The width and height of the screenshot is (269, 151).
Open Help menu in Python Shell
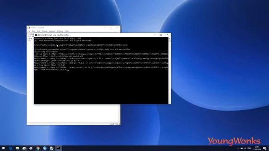click(x=67, y=31)
